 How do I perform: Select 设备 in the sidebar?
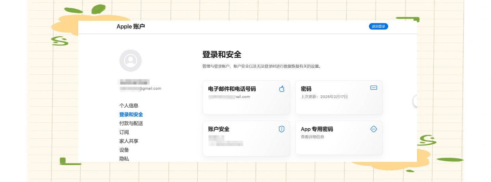pyautogui.click(x=124, y=150)
